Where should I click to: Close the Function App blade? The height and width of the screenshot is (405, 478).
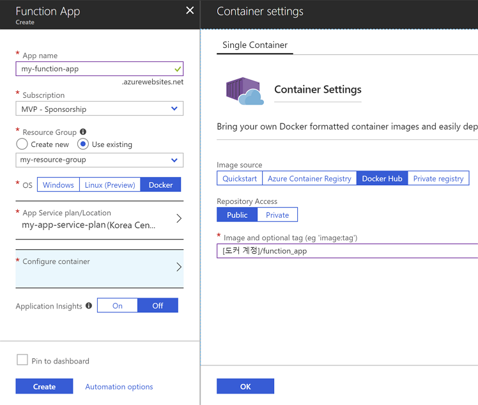189,11
